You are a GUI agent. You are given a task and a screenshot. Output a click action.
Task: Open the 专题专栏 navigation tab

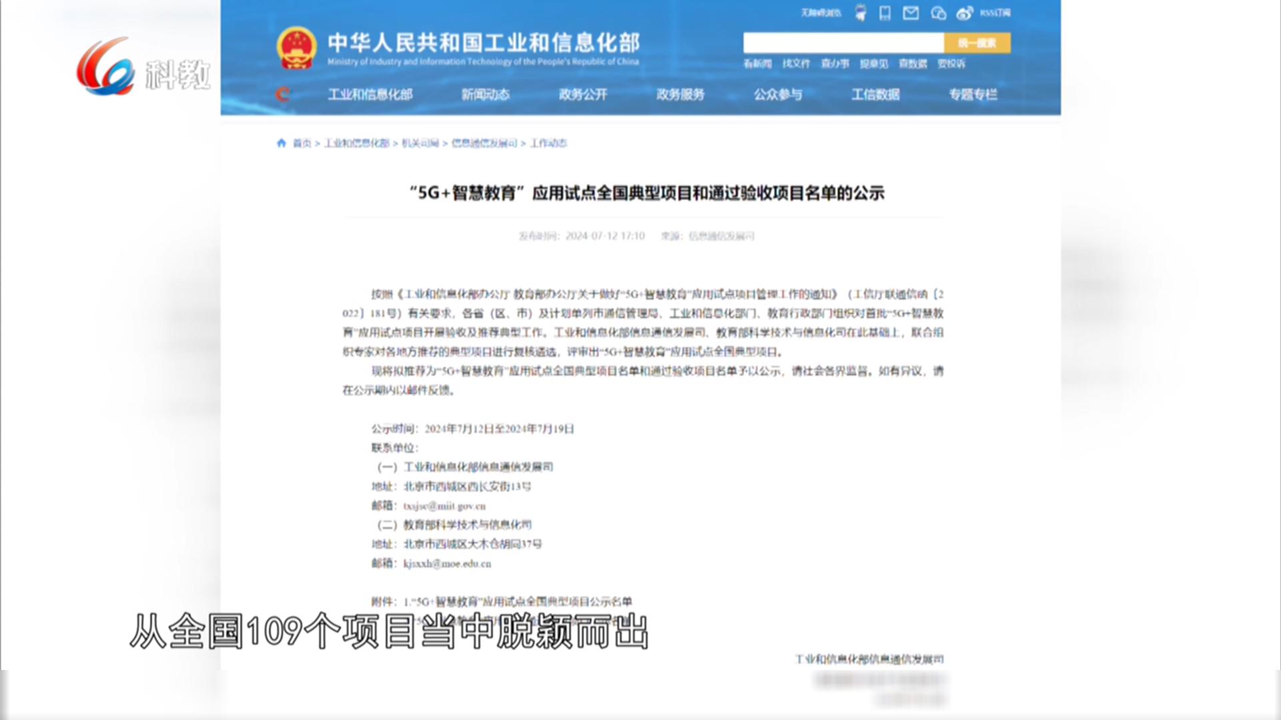coord(973,95)
